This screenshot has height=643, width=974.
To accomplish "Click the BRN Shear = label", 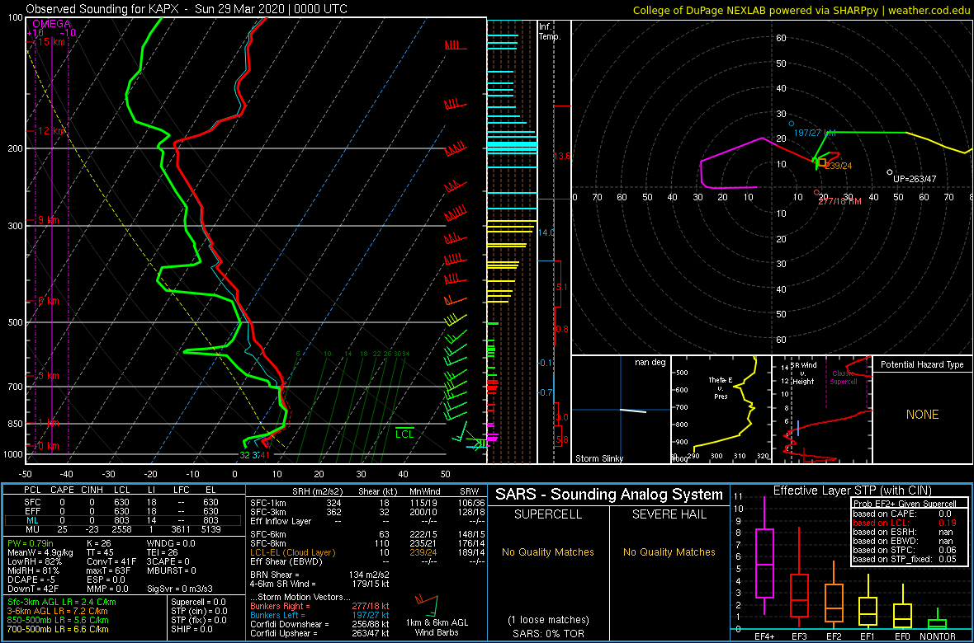I will point(276,575).
